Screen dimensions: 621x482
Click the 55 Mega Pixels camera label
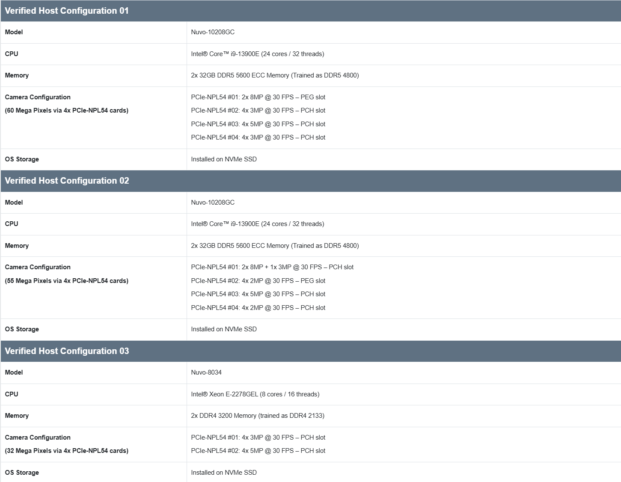[x=66, y=281]
